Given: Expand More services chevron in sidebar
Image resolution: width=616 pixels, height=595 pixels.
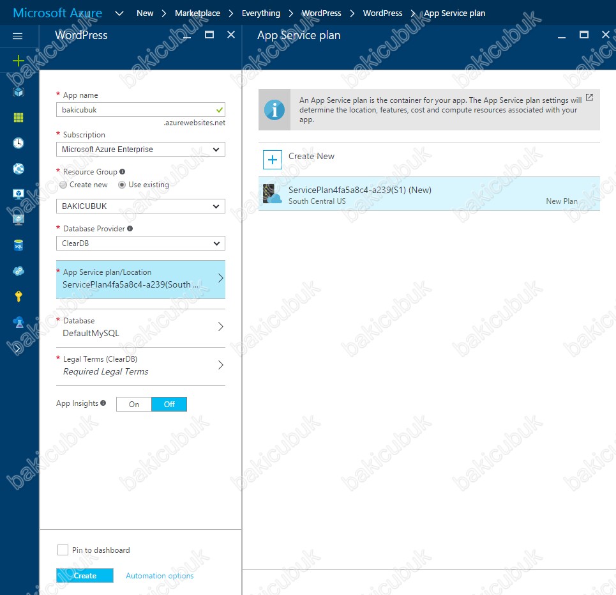Looking at the screenshot, I should tap(17, 348).
